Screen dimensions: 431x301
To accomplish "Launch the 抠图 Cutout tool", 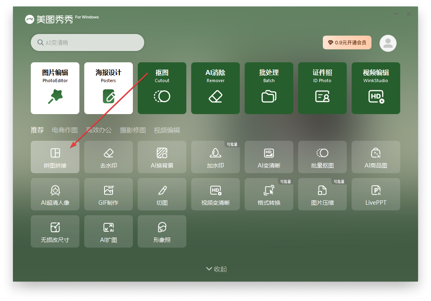I will coord(162,88).
